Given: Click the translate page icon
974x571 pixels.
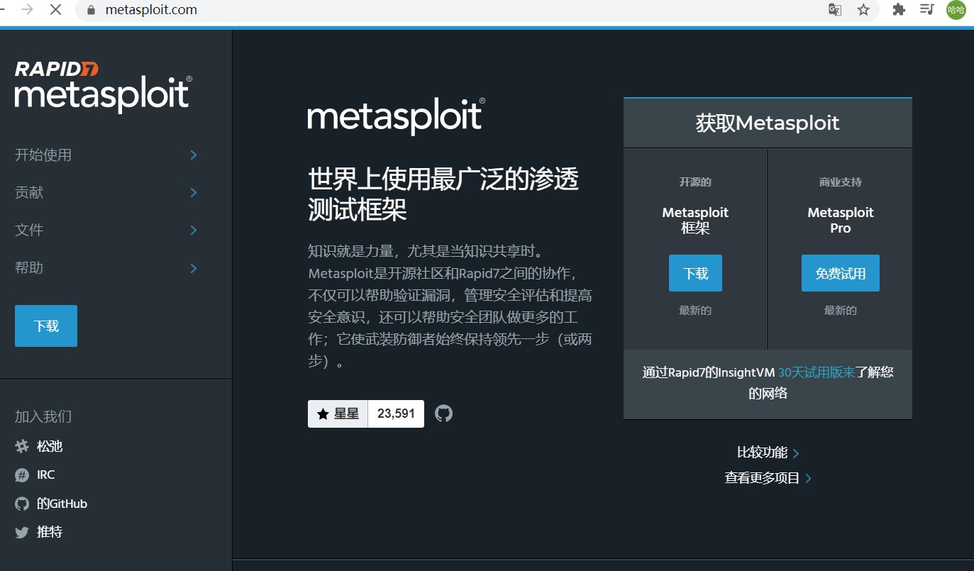Looking at the screenshot, I should [836, 10].
